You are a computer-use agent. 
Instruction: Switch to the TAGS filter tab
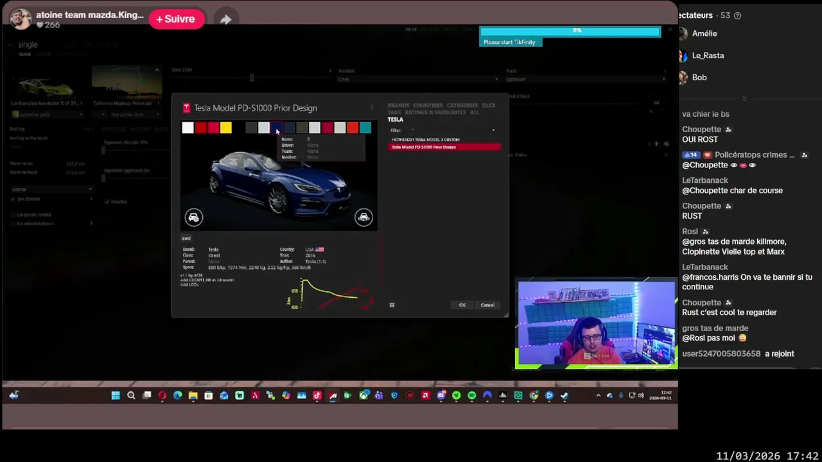pyautogui.click(x=394, y=112)
